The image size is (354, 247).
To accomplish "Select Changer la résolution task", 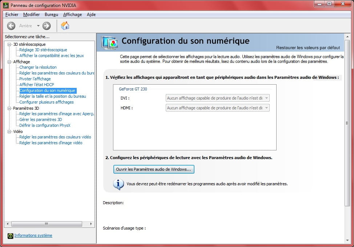I will point(38,67).
